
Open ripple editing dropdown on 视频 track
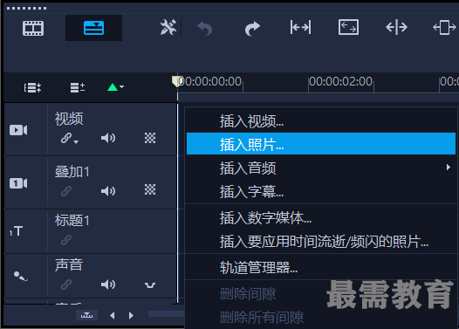pyautogui.click(x=70, y=138)
